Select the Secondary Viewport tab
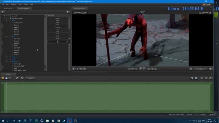219x123 pixels. point(80,9)
